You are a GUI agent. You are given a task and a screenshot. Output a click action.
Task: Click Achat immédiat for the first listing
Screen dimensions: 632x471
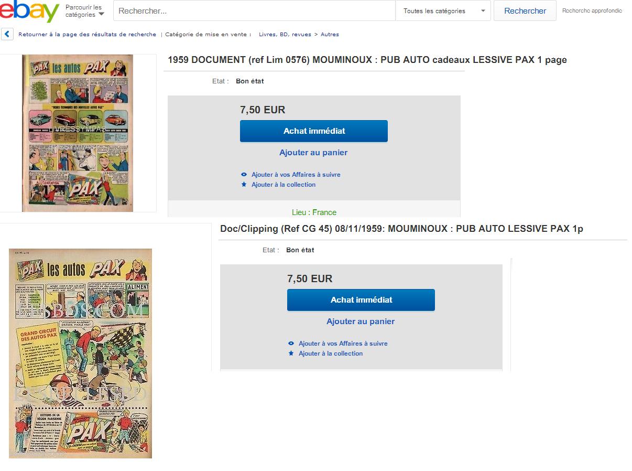pyautogui.click(x=313, y=131)
